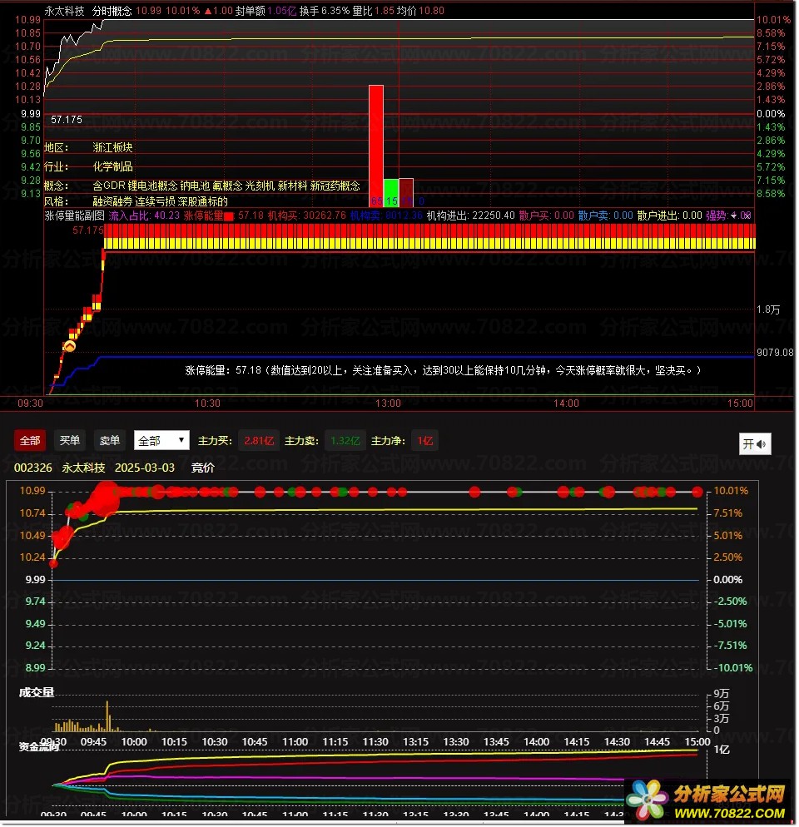Click the 9079.08 axis value

(x=775, y=352)
